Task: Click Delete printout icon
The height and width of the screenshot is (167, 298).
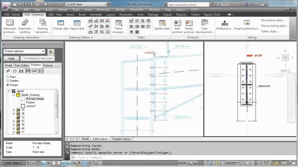Action: point(189,23)
